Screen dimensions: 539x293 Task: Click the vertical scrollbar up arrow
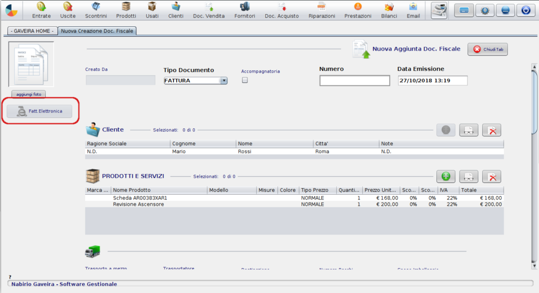point(534,66)
